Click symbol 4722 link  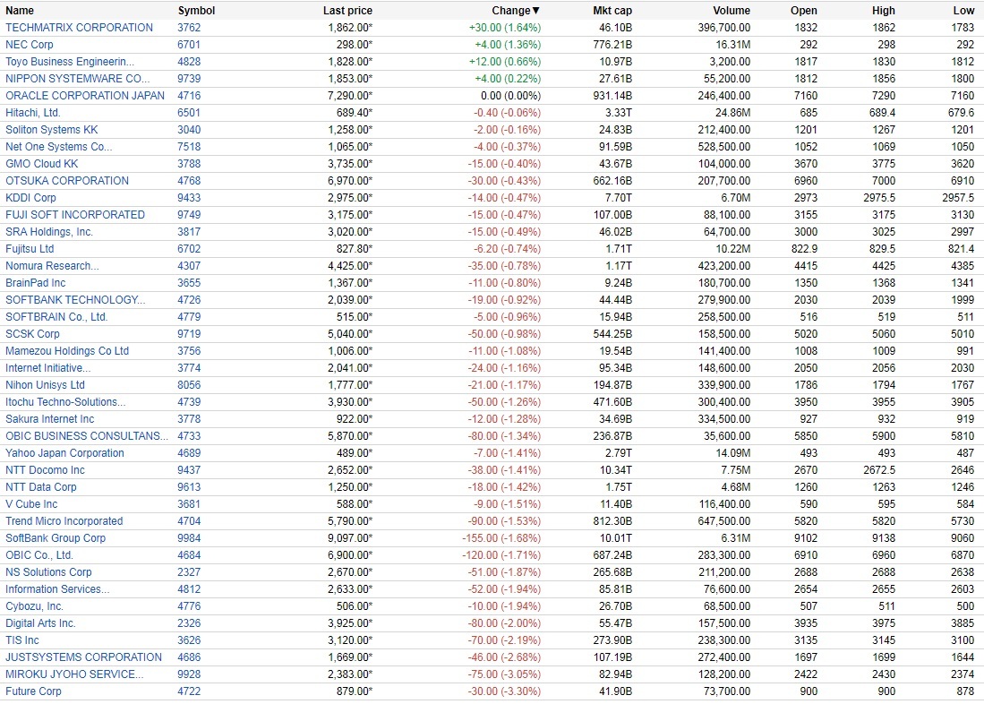tap(189, 691)
